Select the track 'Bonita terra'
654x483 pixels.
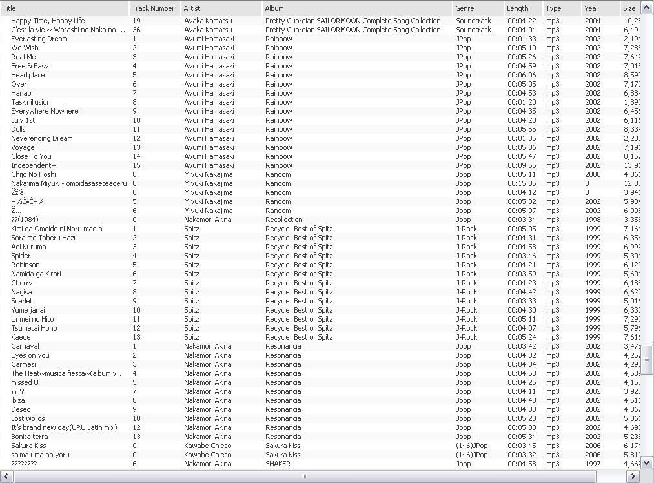click(29, 437)
